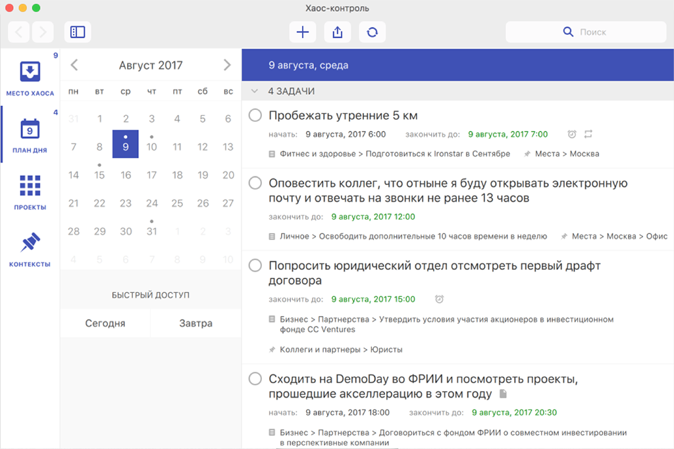Check off the DemoDay во ФРИИ task

coord(255,379)
